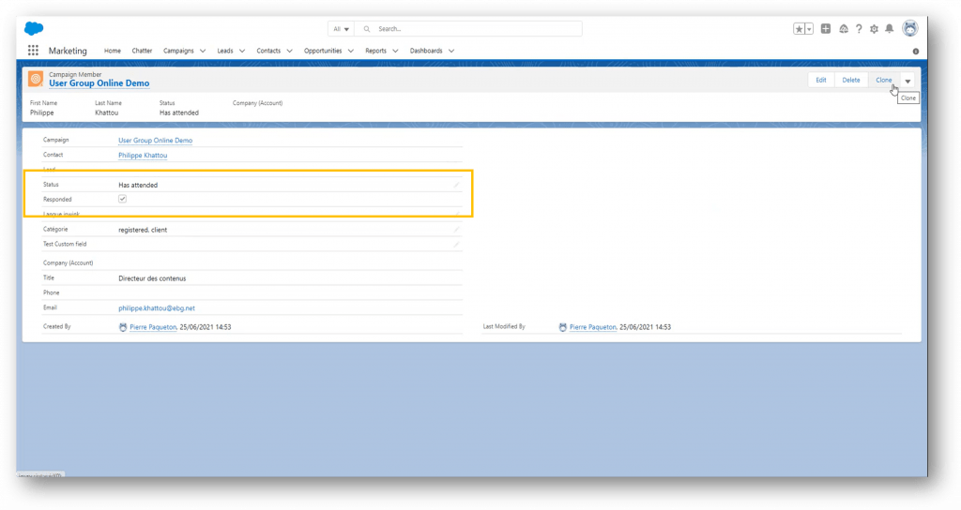961x510 pixels.
Task: Expand the Campaigns tab chevron
Action: pyautogui.click(x=203, y=51)
